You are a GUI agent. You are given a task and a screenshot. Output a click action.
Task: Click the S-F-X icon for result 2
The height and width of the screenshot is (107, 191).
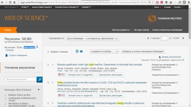click(x=61, y=95)
